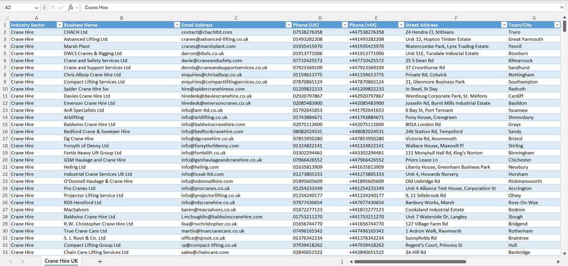Select cell CHACH Ltd
Screen dimensions: 568x266
(x=121, y=32)
